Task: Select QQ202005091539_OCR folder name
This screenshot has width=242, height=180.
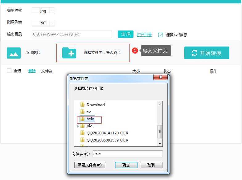Action: [107, 140]
